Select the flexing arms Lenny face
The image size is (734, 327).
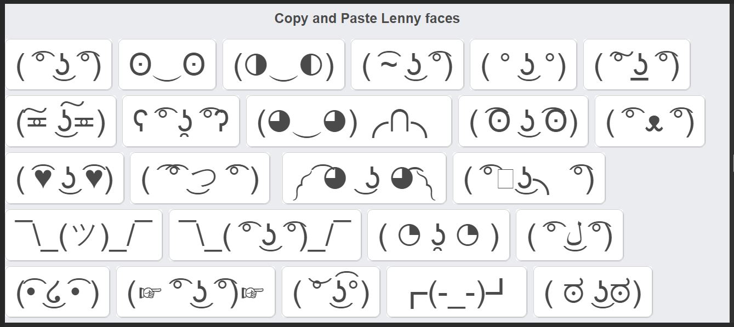pyautogui.click(x=364, y=178)
